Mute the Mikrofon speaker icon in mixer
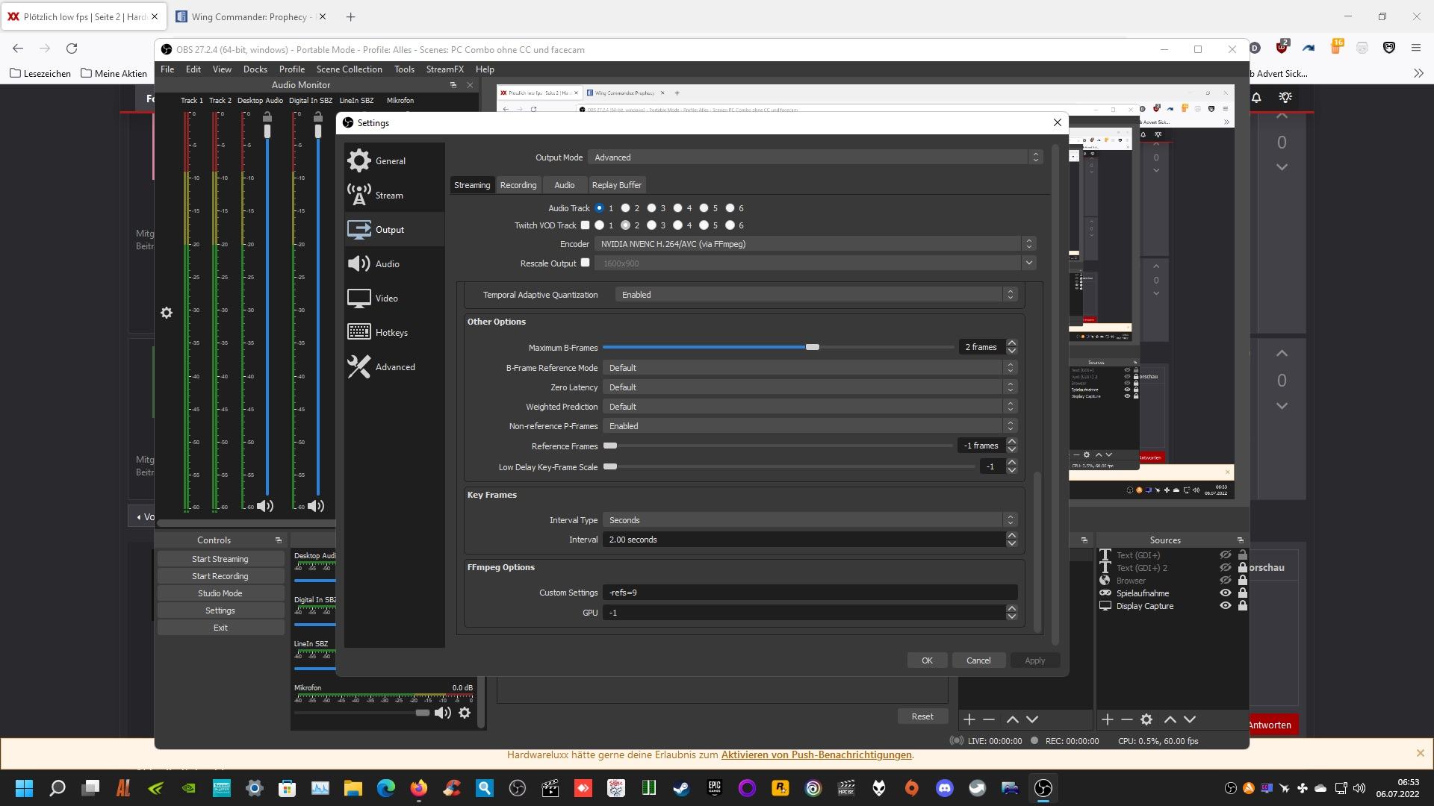Viewport: 1434px width, 806px height. pos(443,713)
